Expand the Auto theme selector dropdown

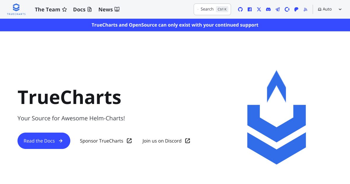pos(330,9)
